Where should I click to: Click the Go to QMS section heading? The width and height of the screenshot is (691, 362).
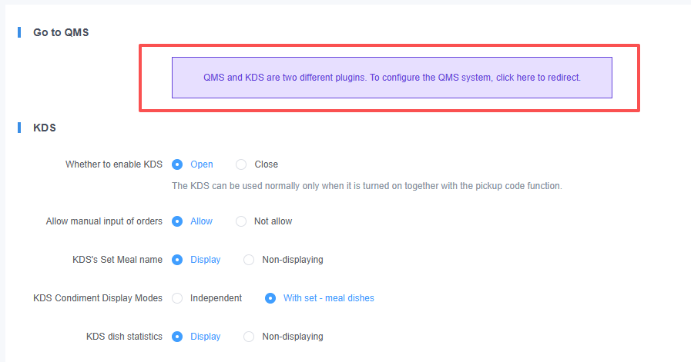(62, 33)
